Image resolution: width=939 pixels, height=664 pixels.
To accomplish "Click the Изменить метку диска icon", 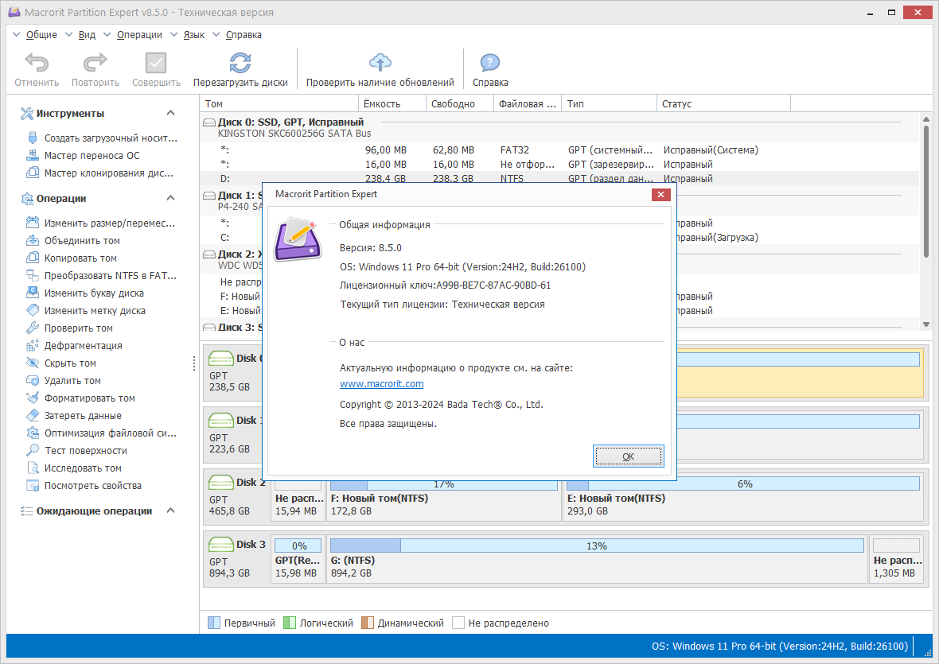I will pyautogui.click(x=33, y=310).
